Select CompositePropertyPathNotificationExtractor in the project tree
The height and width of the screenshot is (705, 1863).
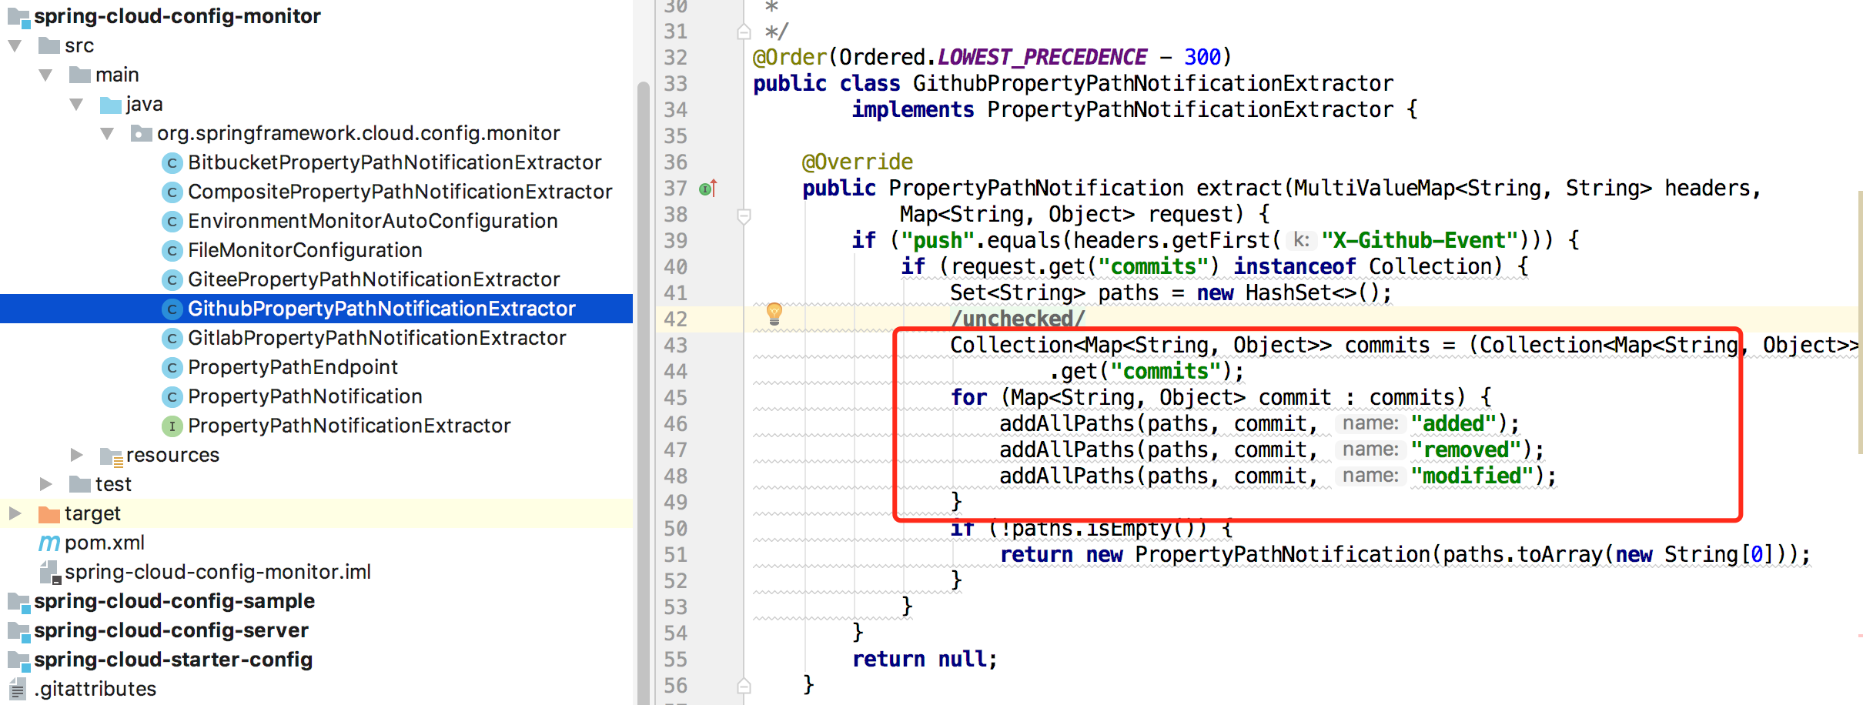pyautogui.click(x=400, y=192)
